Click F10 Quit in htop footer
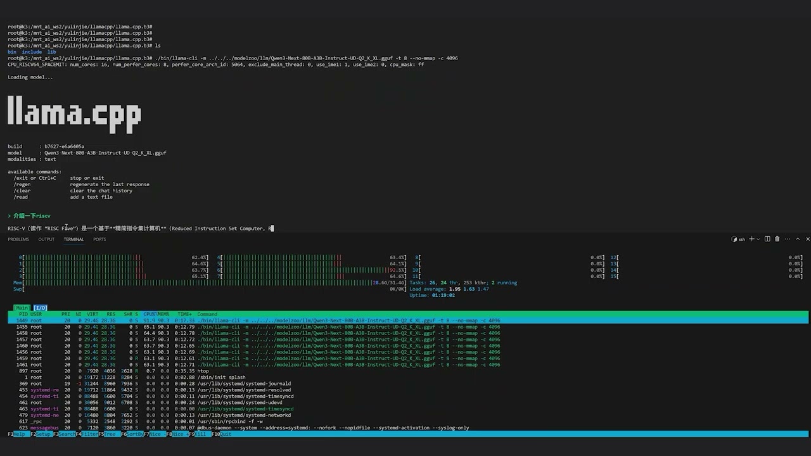The image size is (811, 456). [x=222, y=434]
